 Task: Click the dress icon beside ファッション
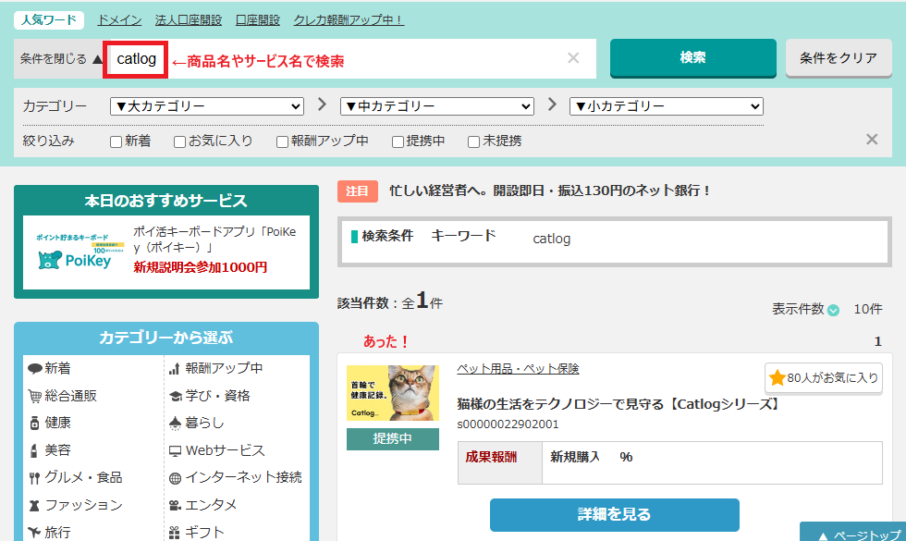[x=35, y=505]
